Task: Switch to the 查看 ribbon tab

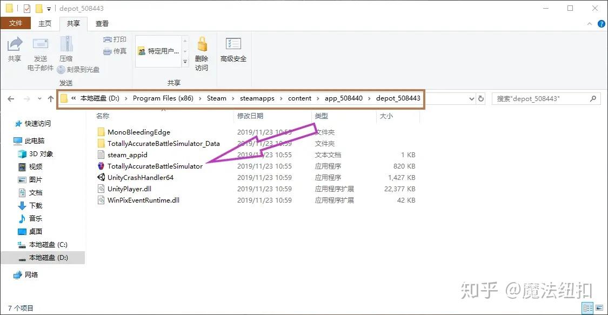Action: [x=102, y=24]
